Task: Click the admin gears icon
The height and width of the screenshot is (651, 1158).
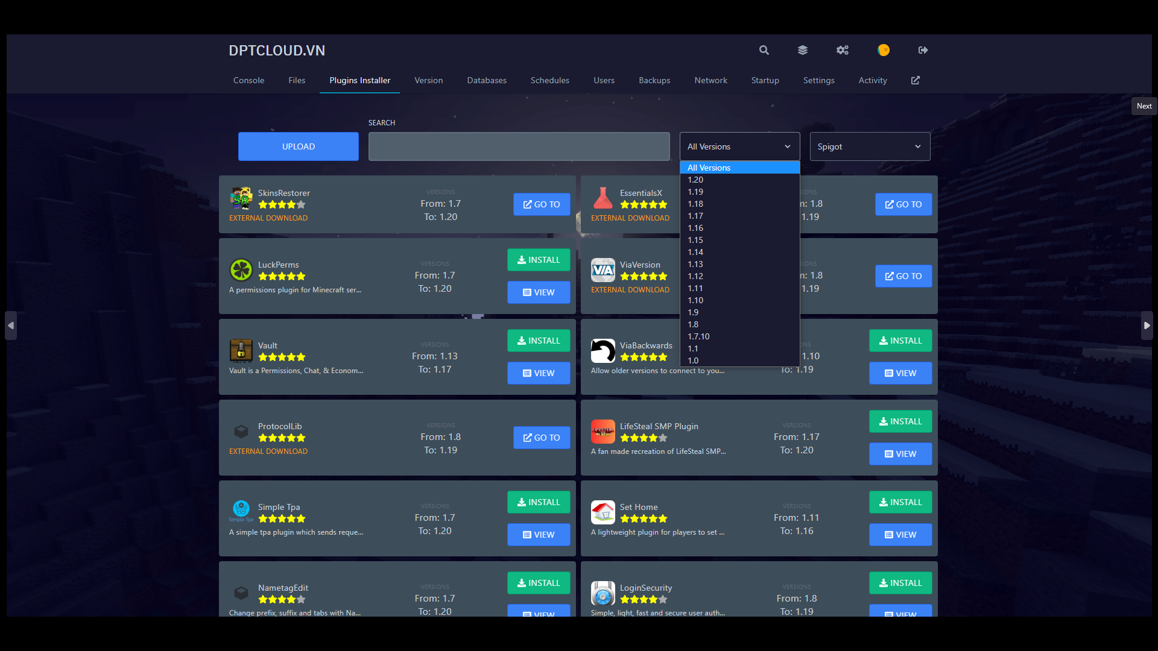Action: pos(842,50)
